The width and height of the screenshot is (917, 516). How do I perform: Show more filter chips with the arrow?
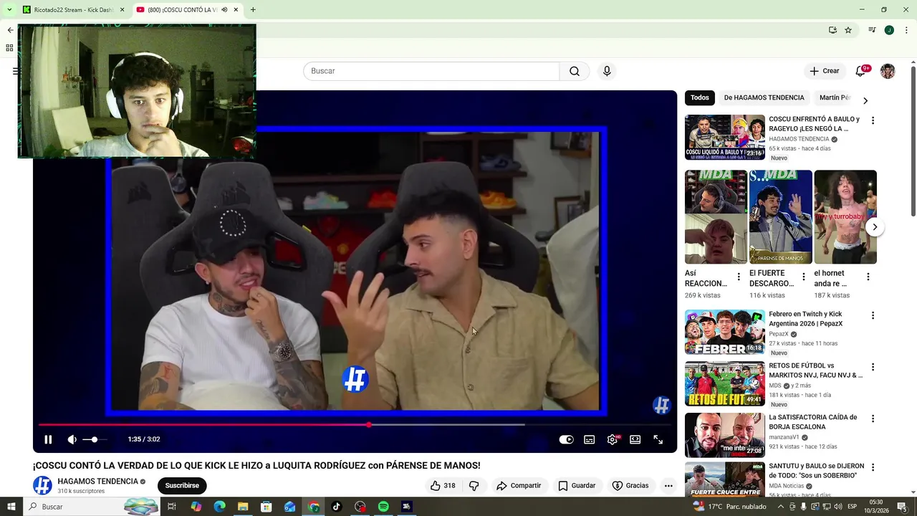pyautogui.click(x=865, y=100)
